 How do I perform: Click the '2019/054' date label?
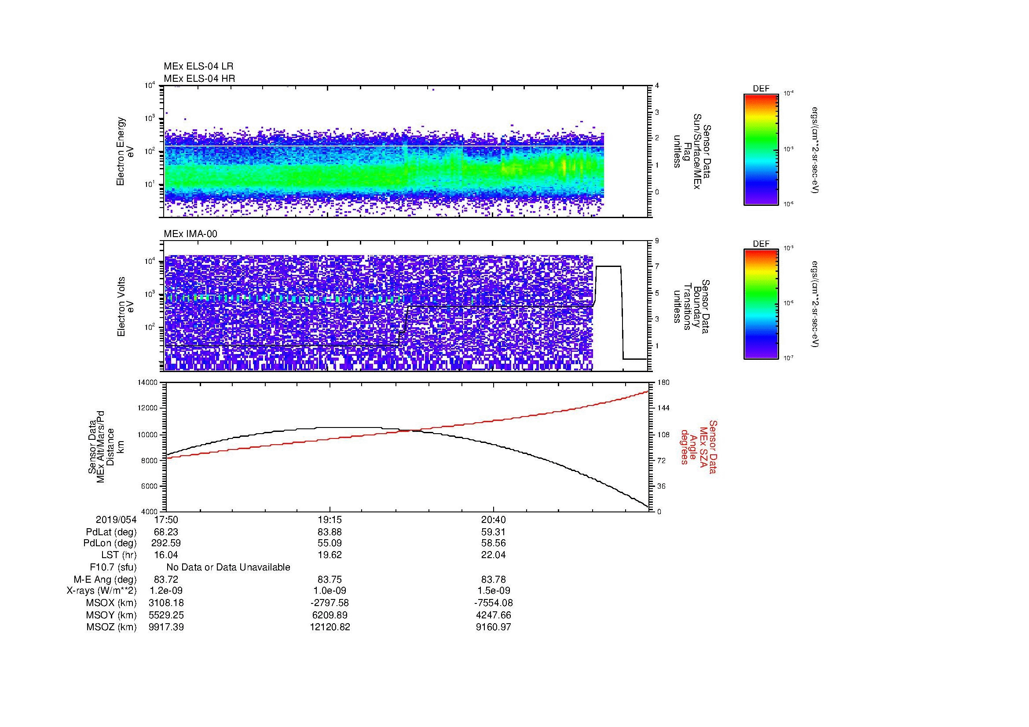(x=116, y=520)
